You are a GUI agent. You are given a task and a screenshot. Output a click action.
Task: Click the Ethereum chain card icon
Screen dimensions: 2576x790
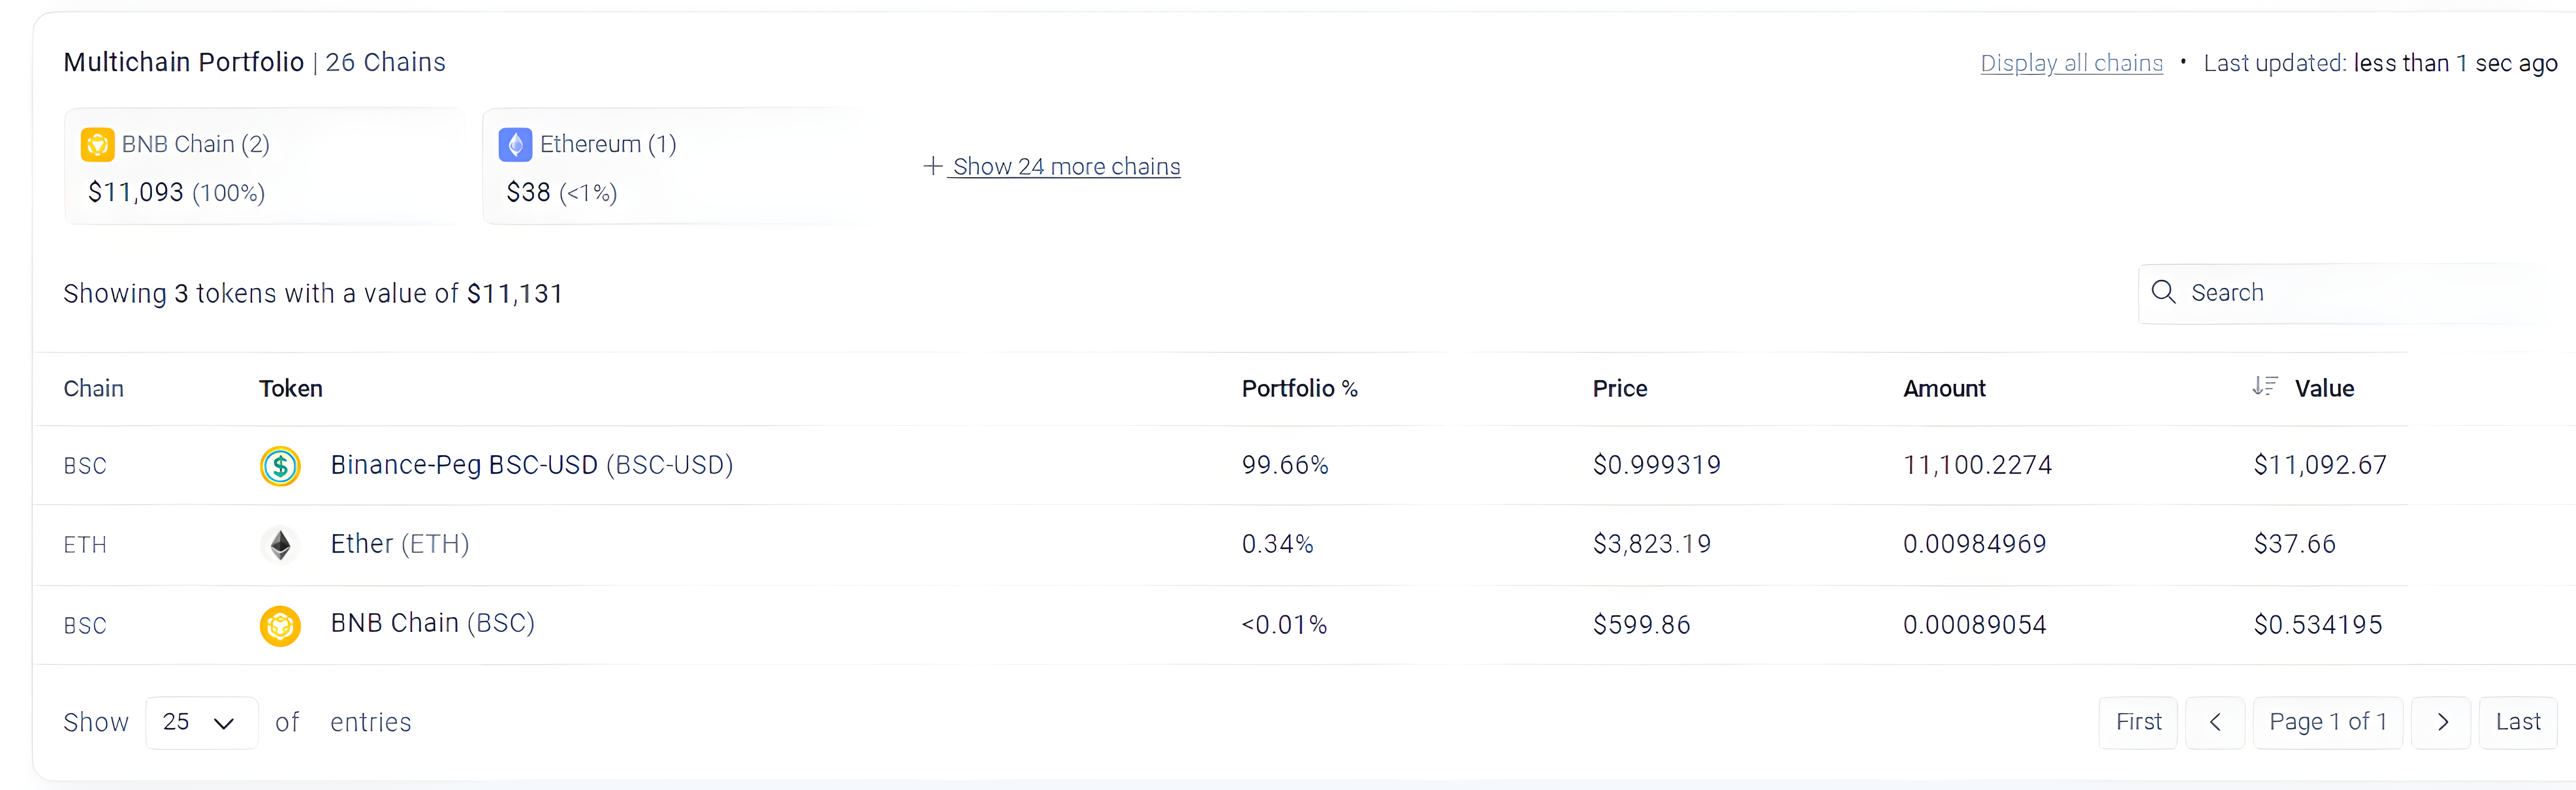515,145
